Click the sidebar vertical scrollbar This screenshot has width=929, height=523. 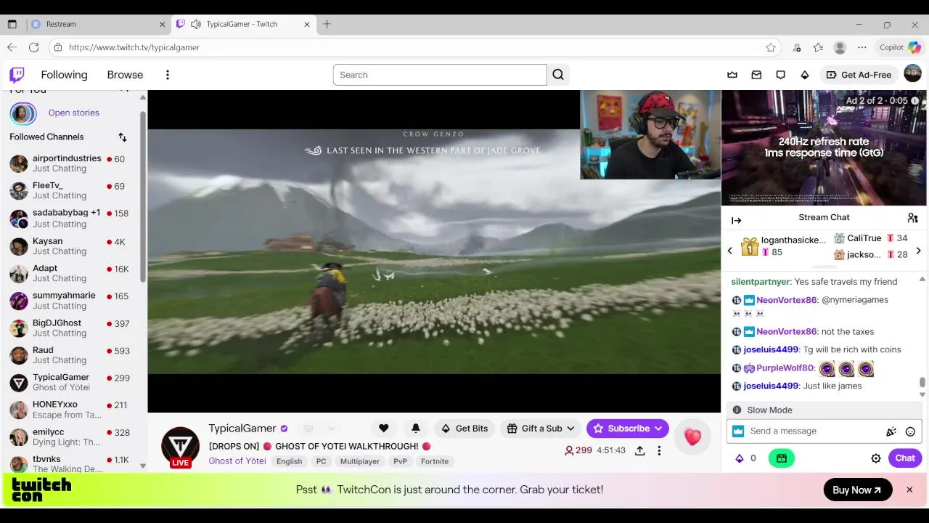[143, 196]
